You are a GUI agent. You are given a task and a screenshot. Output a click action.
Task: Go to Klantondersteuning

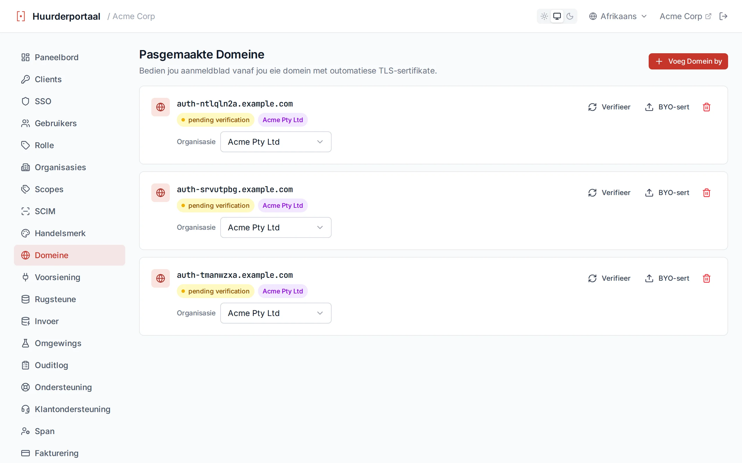pyautogui.click(x=69, y=409)
